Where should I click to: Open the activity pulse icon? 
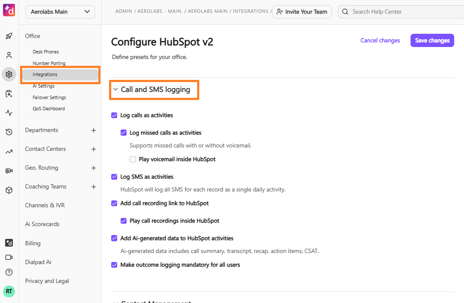click(9, 113)
